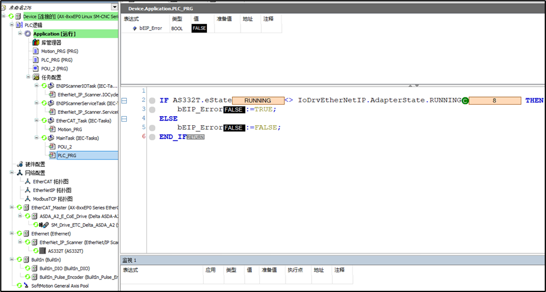Collapse the network configuration (网络配置) tree node
546x292 pixels.
(11, 173)
